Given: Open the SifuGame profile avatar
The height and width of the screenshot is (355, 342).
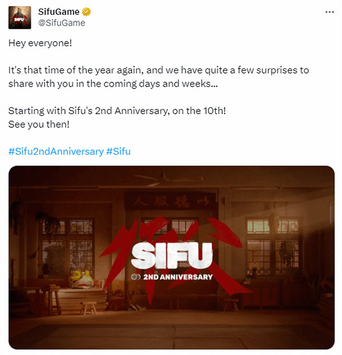Looking at the screenshot, I should [x=20, y=18].
